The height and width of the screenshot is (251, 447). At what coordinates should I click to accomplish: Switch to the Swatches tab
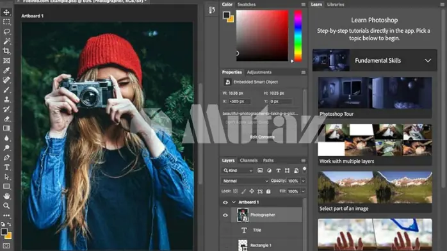click(x=247, y=4)
